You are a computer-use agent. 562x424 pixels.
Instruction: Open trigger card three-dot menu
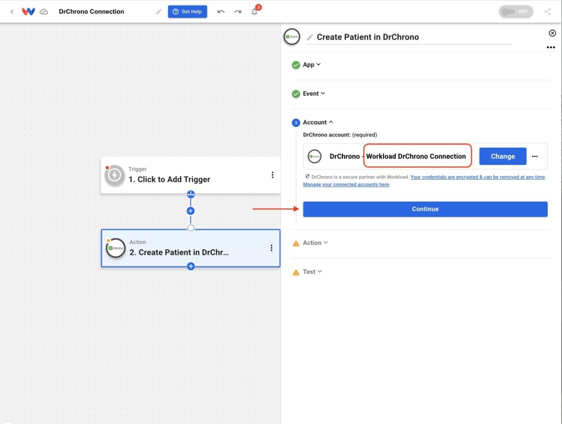pos(272,175)
